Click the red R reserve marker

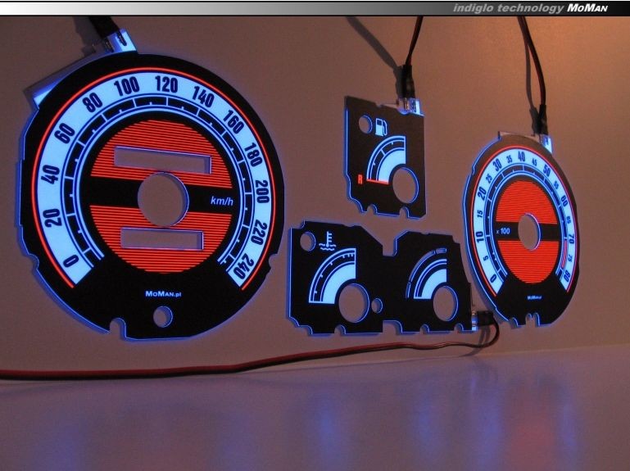coord(360,178)
